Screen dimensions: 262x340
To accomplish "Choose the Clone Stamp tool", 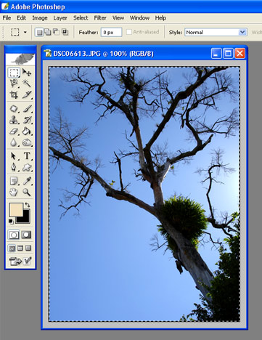I will 14,120.
